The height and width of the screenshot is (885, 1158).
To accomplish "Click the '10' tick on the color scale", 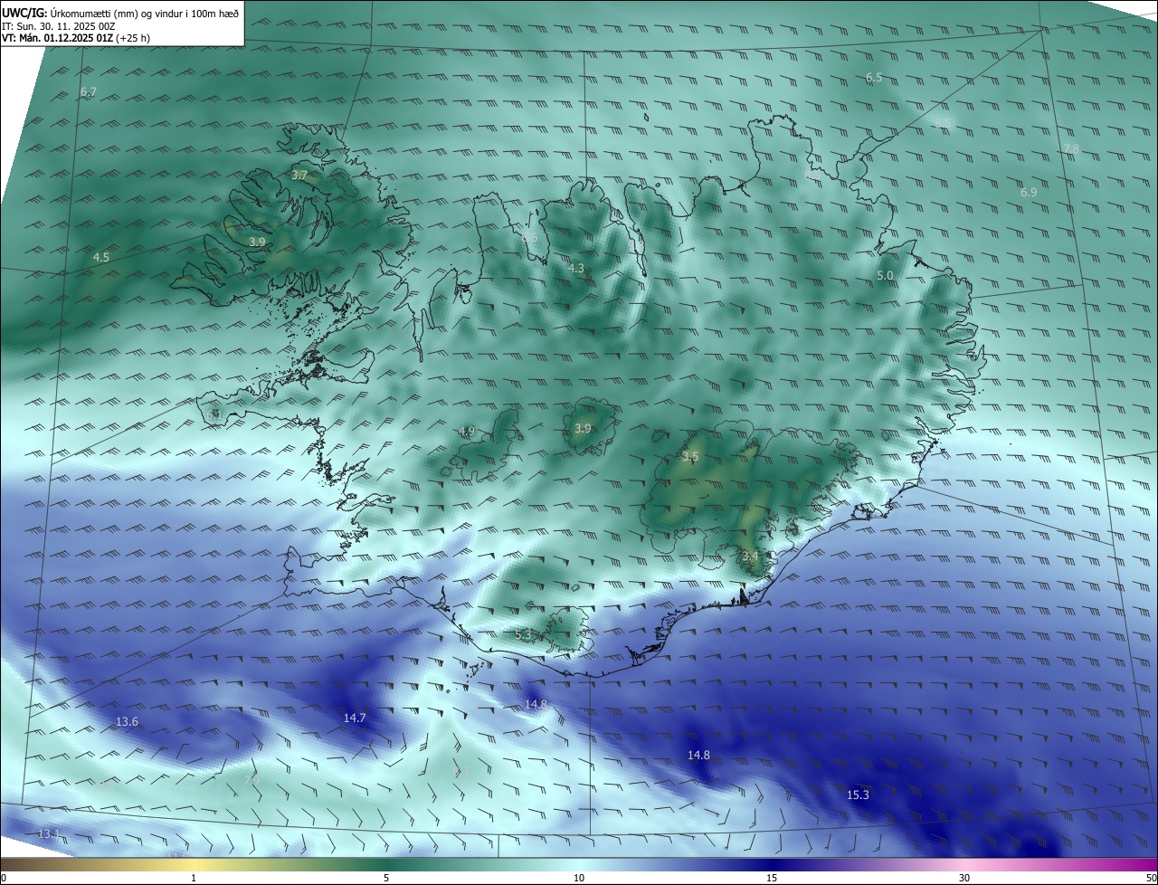I will pyautogui.click(x=579, y=878).
